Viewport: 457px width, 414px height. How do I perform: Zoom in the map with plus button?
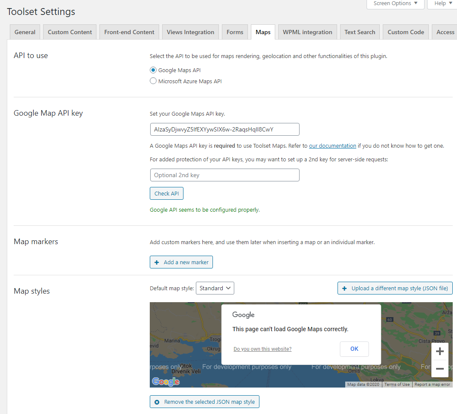pyautogui.click(x=440, y=351)
